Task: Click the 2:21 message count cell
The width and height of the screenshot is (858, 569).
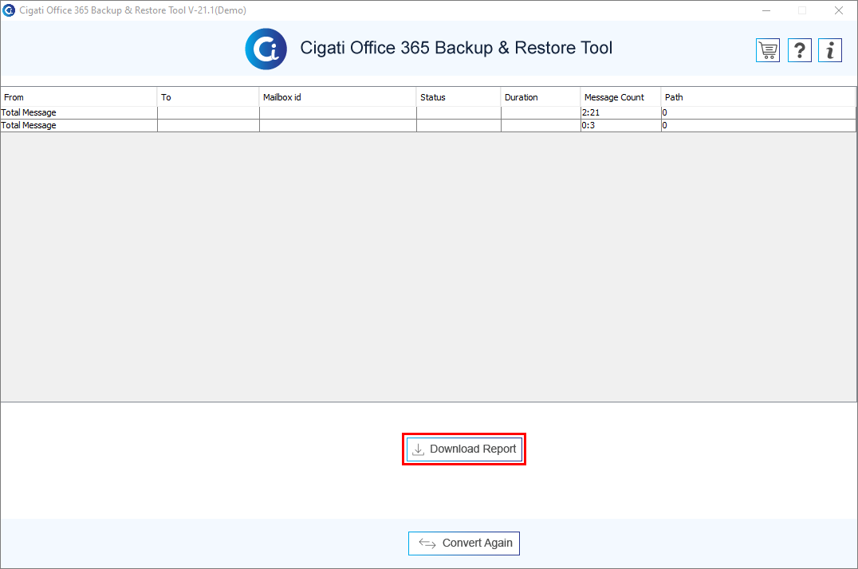Action: [620, 112]
